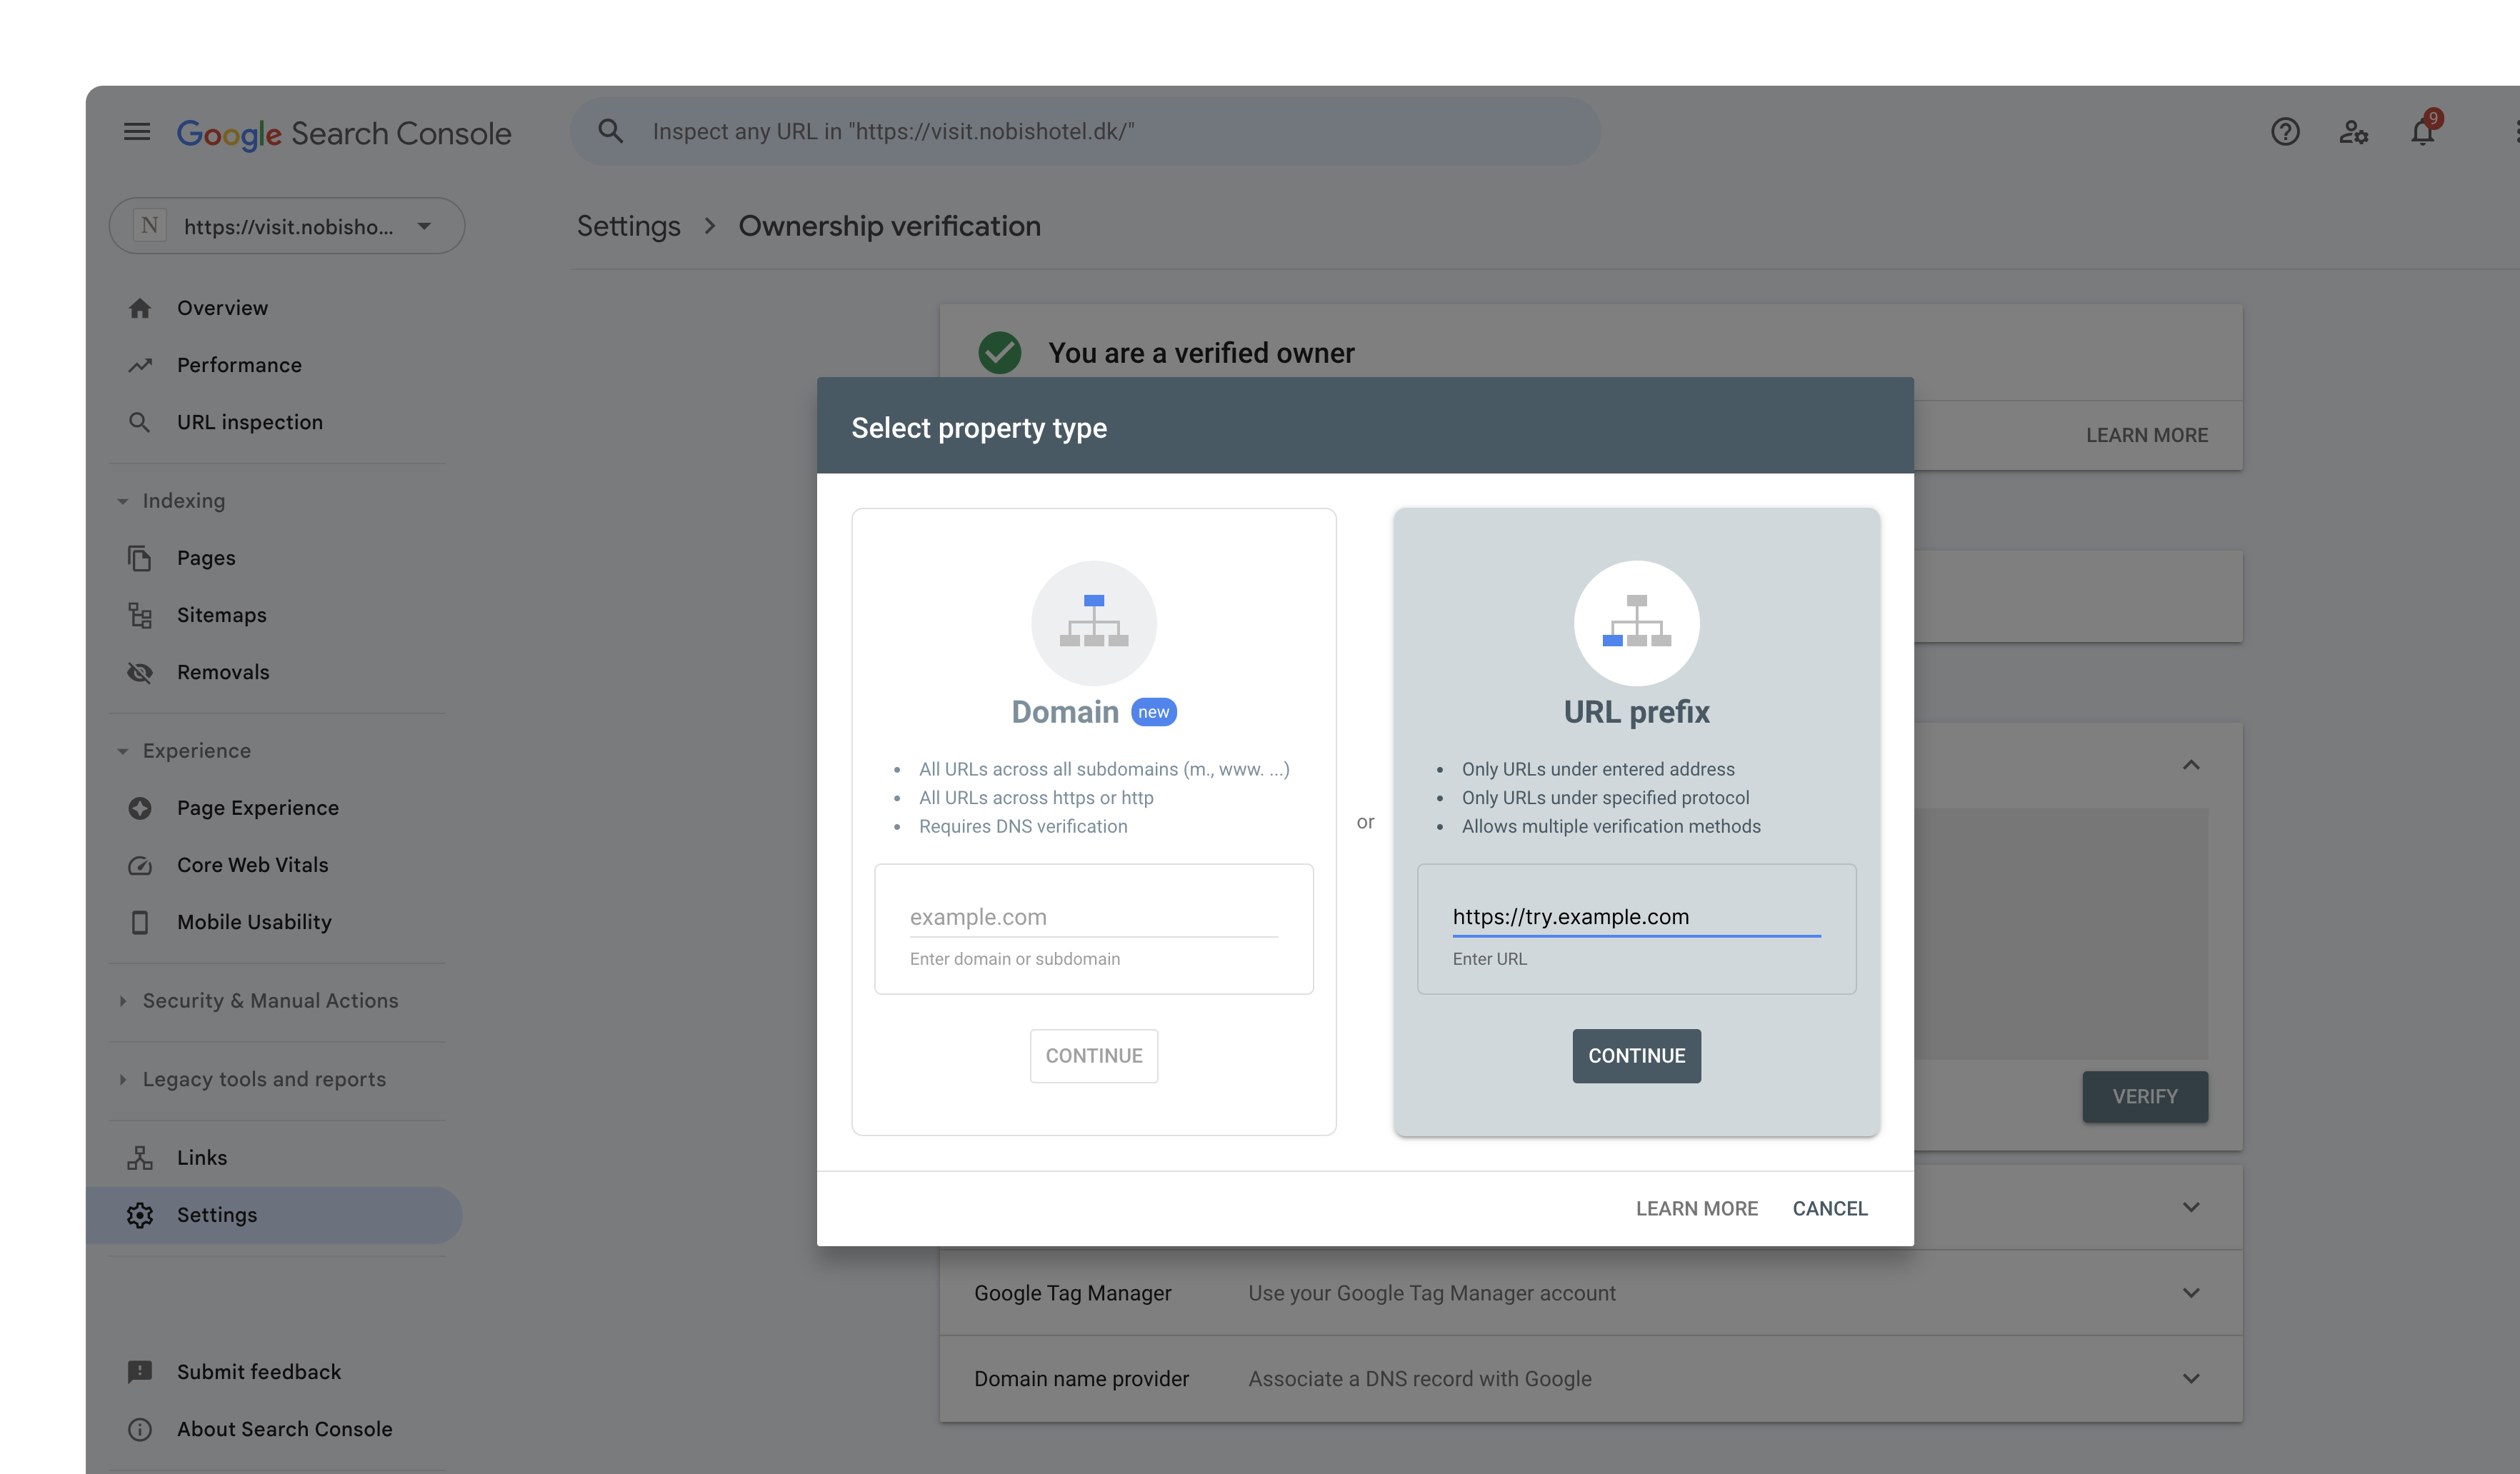
Task: Click the 'new' badge beside Domain
Action: pyautogui.click(x=1153, y=712)
